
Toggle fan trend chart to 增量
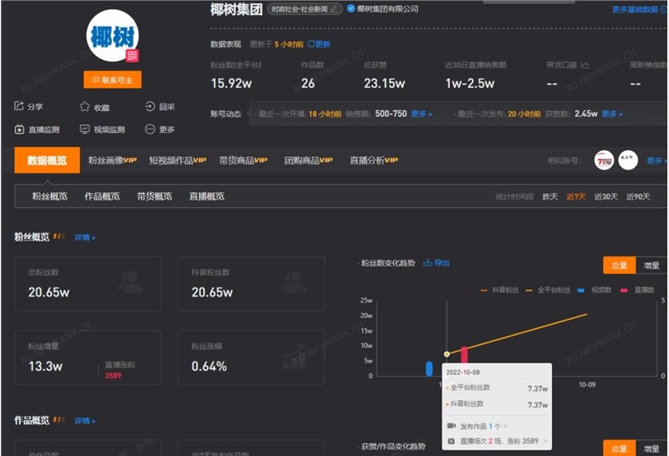651,266
